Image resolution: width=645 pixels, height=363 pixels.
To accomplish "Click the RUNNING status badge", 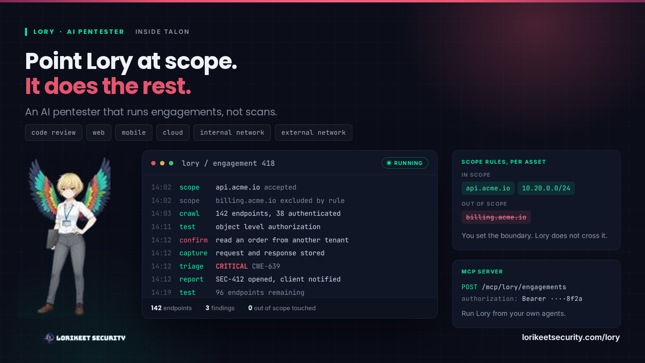I will [x=405, y=163].
